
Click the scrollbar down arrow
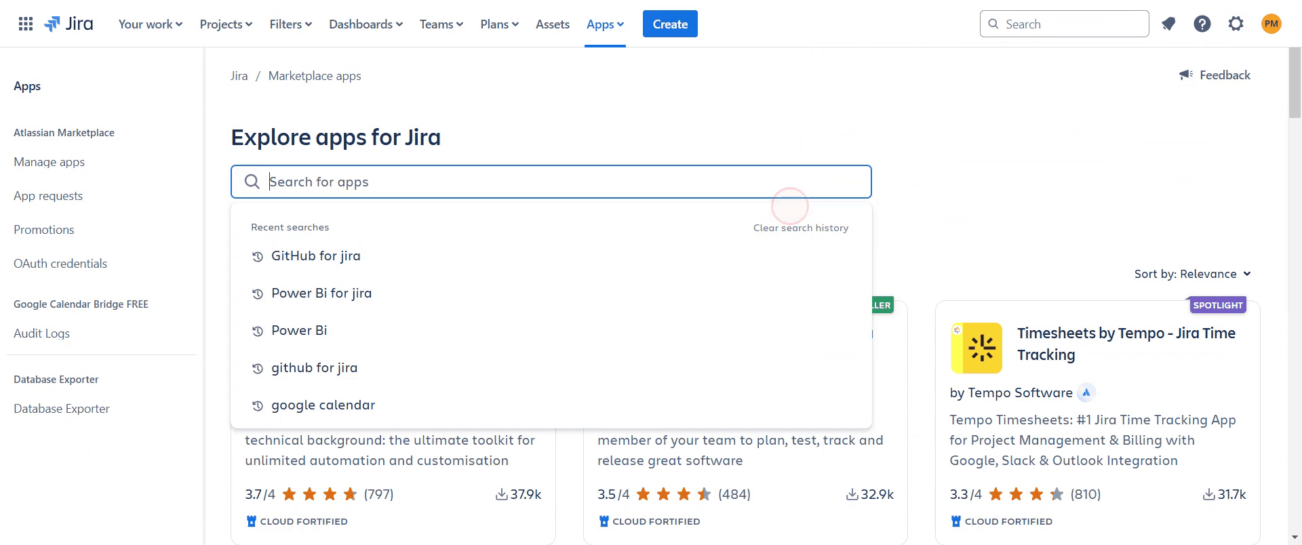[1295, 538]
